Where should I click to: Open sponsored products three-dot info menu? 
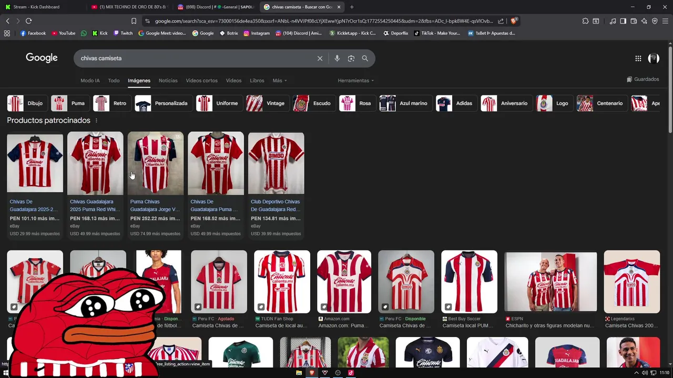(96, 121)
